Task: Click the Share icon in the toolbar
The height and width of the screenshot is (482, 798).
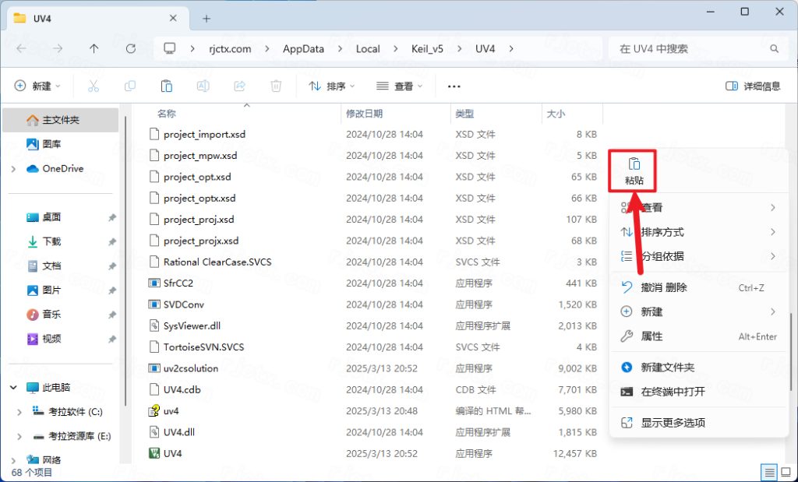Action: point(240,86)
